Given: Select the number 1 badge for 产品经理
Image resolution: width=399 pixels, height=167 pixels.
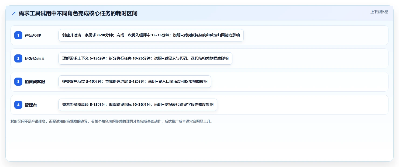Looking at the screenshot, I should tap(18, 35).
